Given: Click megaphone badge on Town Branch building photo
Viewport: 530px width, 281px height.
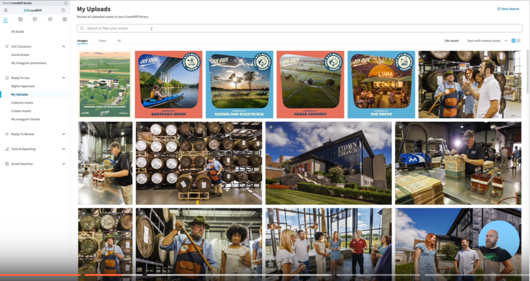Looking at the screenshot, I should click(x=271, y=127).
